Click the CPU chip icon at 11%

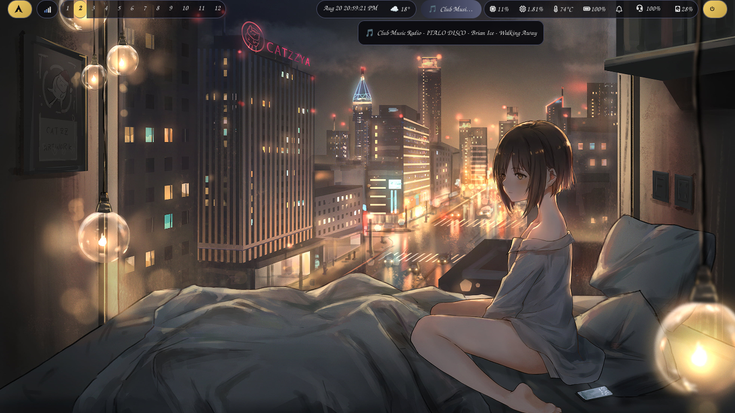click(492, 9)
